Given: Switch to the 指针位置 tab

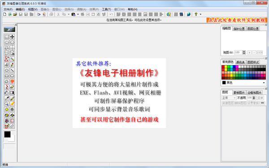Looking at the screenshot, I should pyautogui.click(x=239, y=29).
